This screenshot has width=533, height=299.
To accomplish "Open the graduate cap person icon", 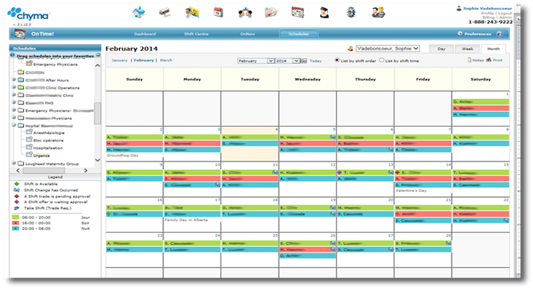I will point(324,13).
